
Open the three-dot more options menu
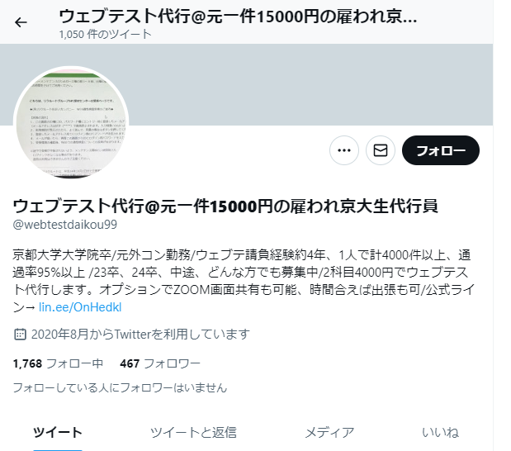(x=344, y=150)
